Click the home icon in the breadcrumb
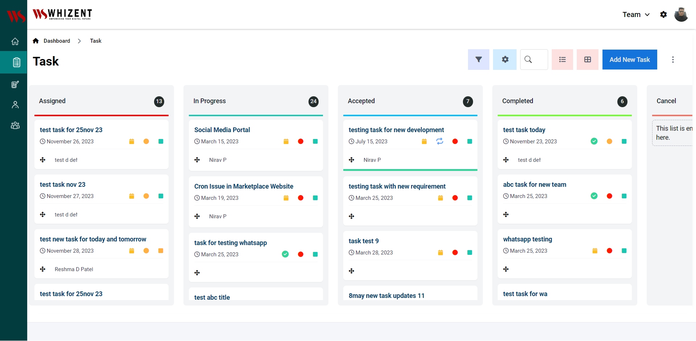The width and height of the screenshot is (696, 341). (36, 41)
